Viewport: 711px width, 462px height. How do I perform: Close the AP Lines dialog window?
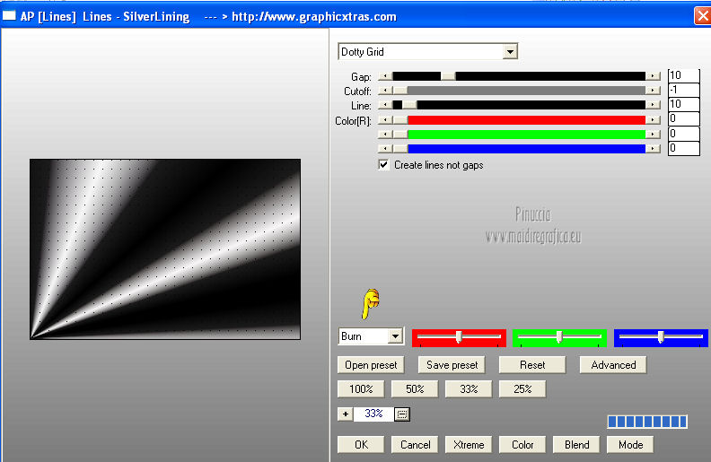pos(702,16)
